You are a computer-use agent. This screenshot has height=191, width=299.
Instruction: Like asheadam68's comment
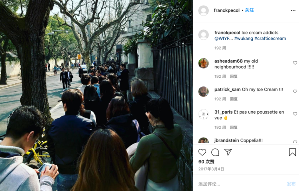coord(295,63)
